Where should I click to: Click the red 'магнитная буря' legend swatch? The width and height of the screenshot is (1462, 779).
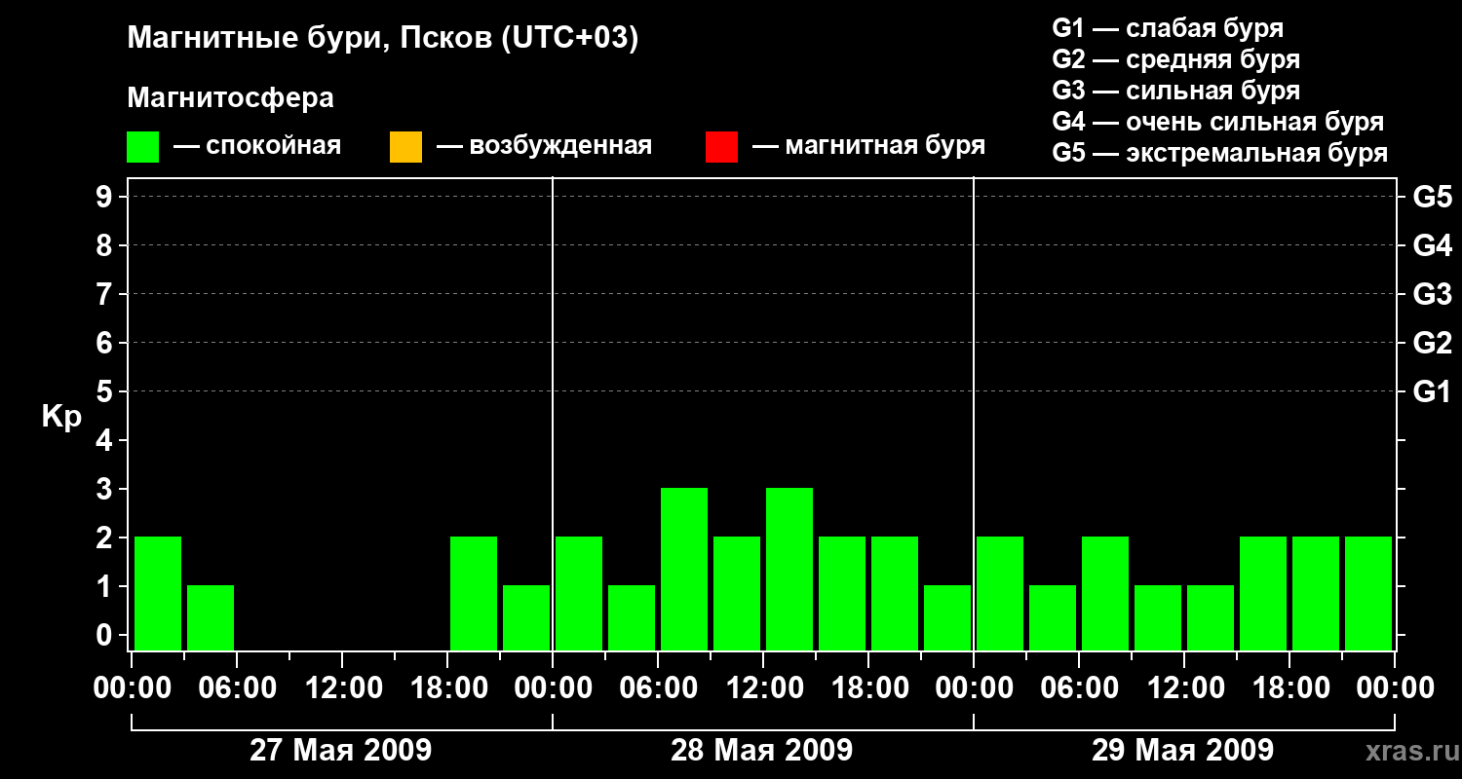[721, 147]
